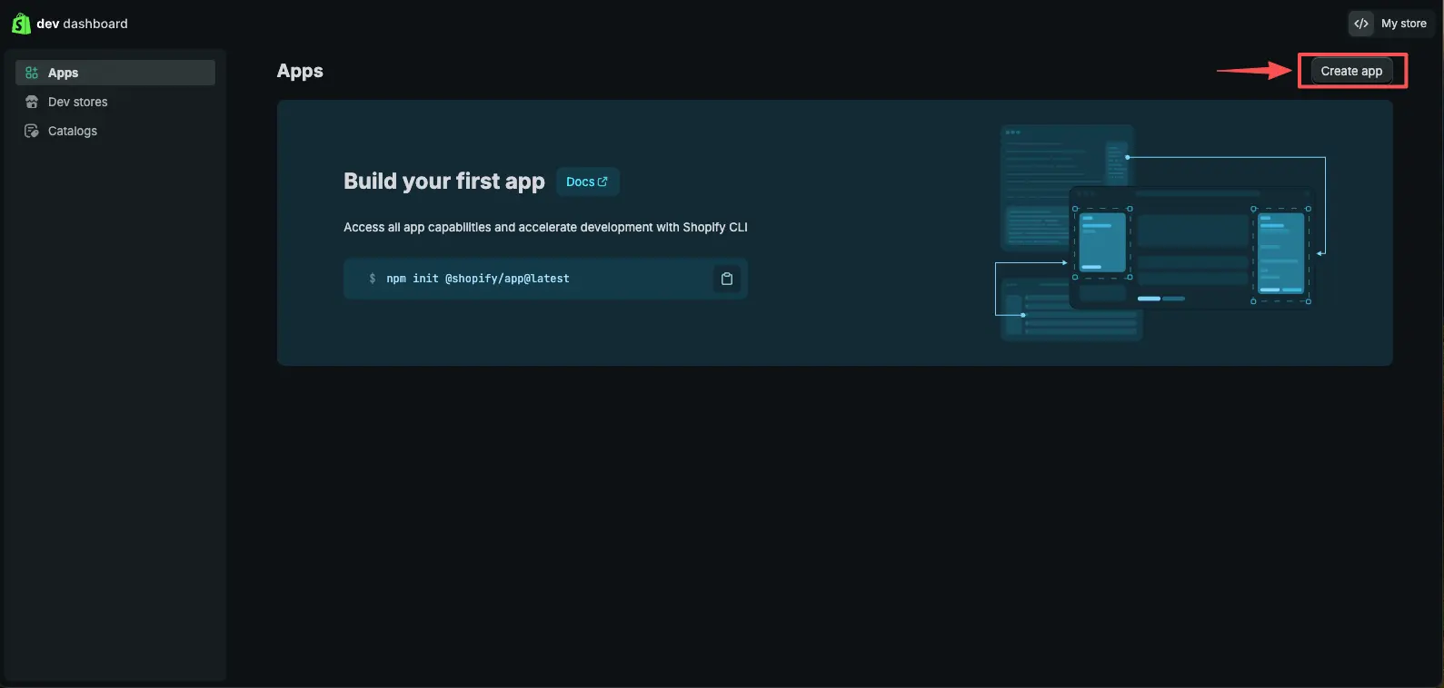Click the Shopify bag logo
The image size is (1444, 688).
pyautogui.click(x=21, y=24)
